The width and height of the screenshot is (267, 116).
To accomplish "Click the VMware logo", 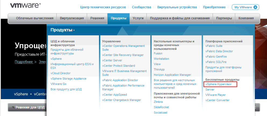I will [x=25, y=5].
